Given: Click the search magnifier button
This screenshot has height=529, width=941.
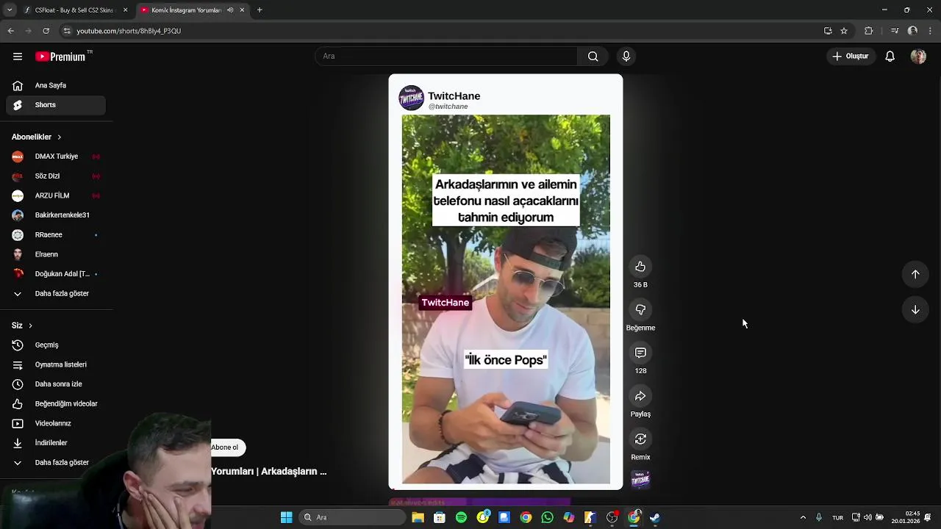Looking at the screenshot, I should (593, 57).
